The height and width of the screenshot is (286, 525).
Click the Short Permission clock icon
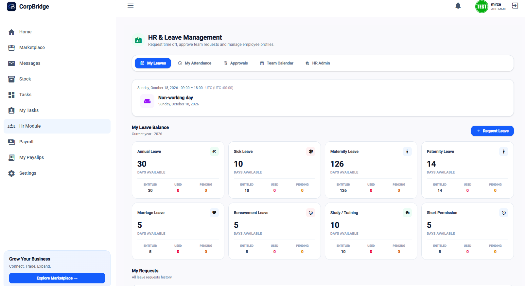click(504, 213)
